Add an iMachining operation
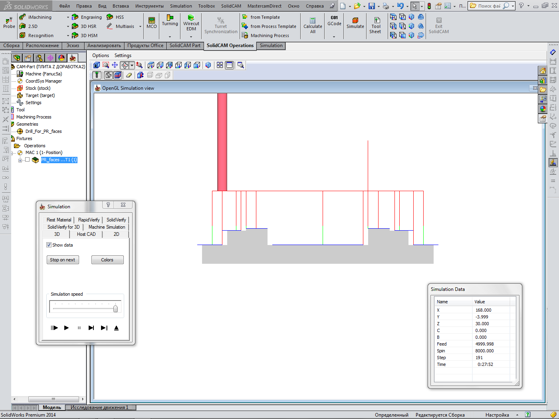This screenshot has height=419, width=559. [36, 17]
